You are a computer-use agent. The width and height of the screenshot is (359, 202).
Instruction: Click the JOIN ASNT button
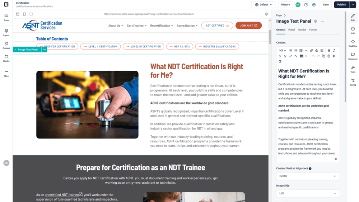click(x=248, y=25)
